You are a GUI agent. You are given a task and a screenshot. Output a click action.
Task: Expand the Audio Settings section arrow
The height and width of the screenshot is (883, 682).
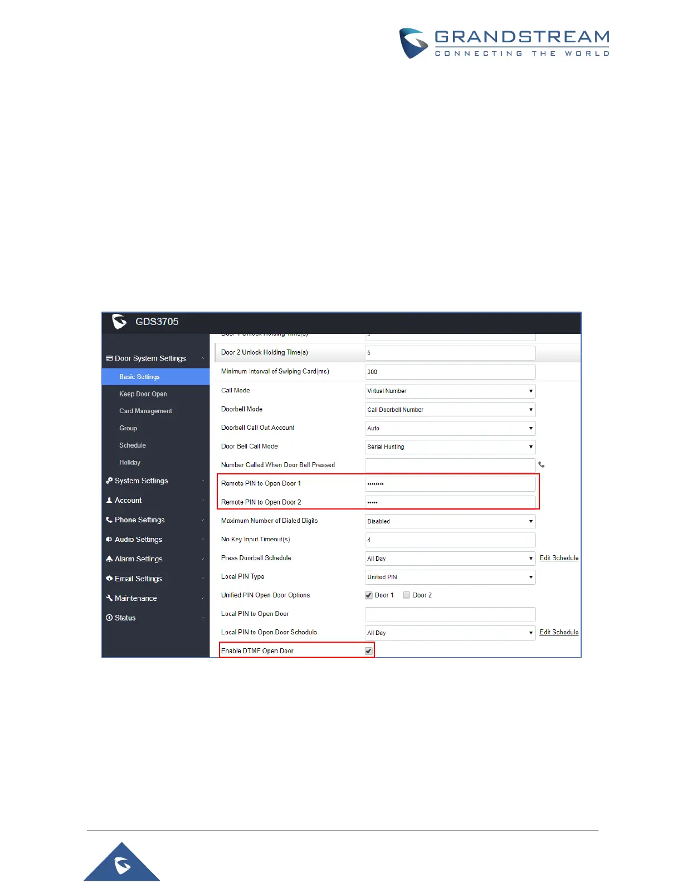(203, 540)
